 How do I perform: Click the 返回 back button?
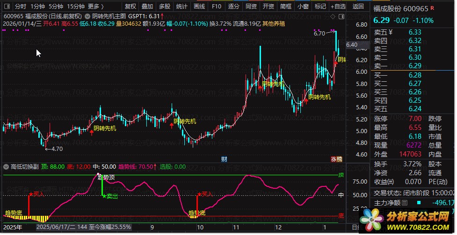coord(358,6)
